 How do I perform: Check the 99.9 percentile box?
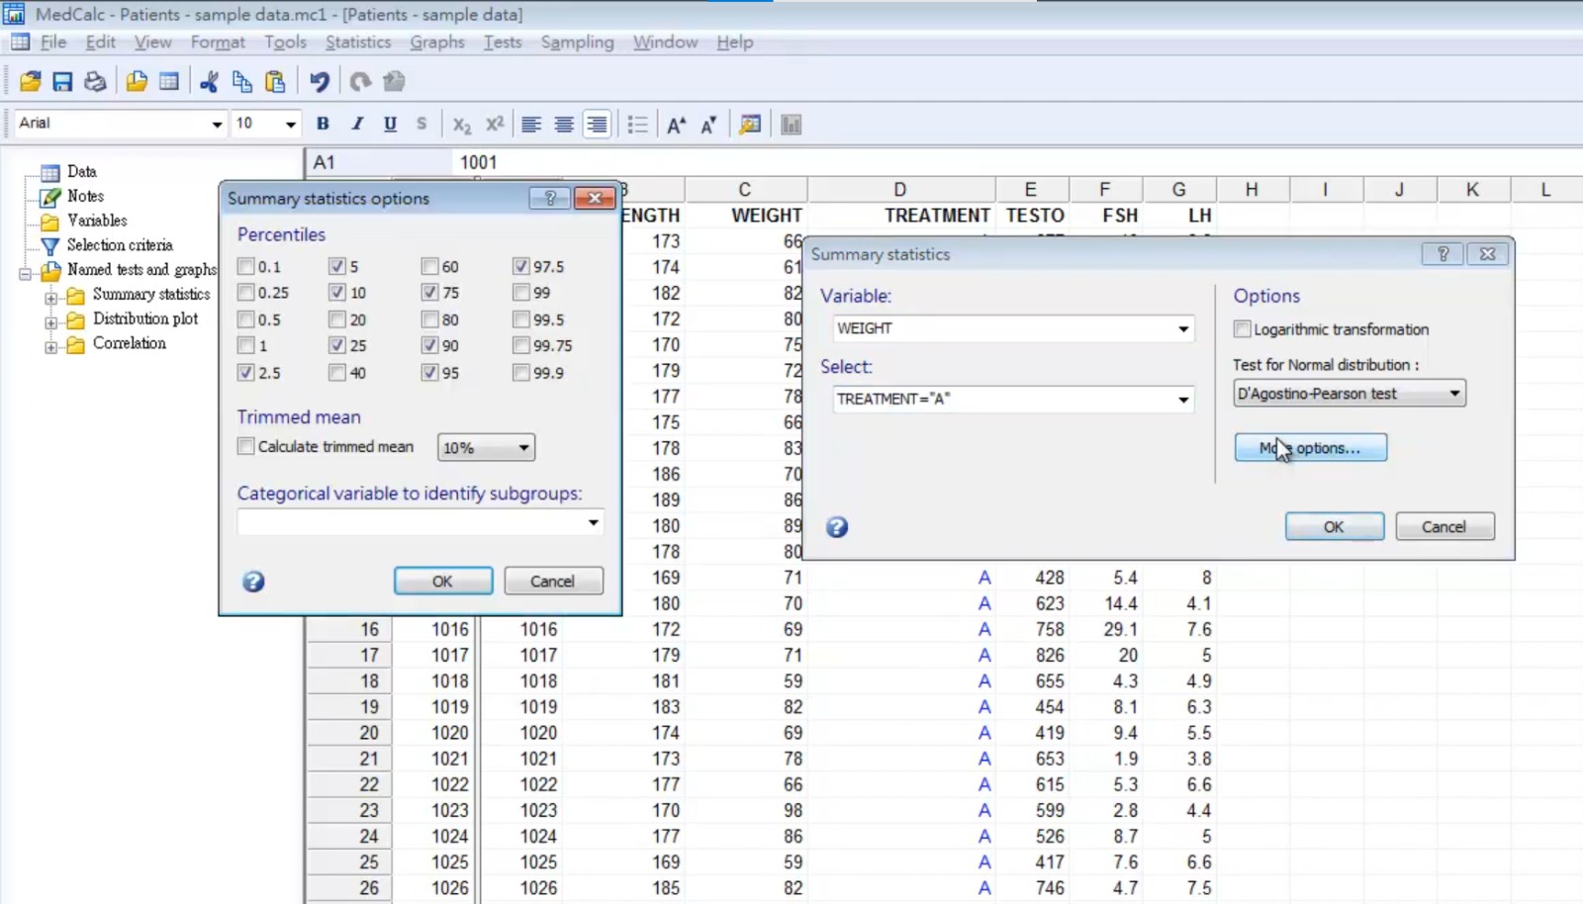pyautogui.click(x=521, y=373)
